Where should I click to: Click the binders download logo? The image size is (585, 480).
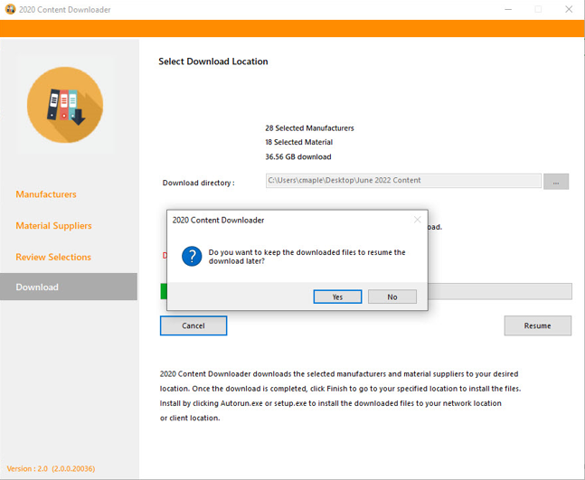(65, 105)
